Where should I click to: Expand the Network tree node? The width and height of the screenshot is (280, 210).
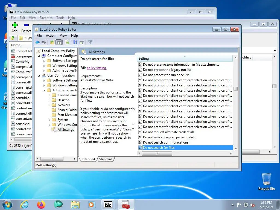click(x=49, y=105)
